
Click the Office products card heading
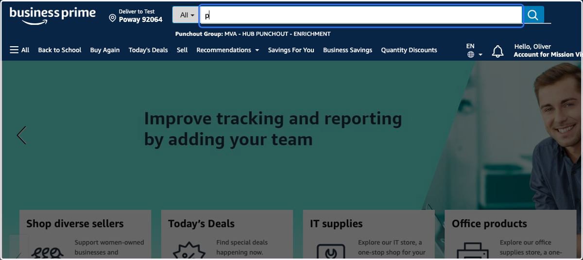pos(489,224)
